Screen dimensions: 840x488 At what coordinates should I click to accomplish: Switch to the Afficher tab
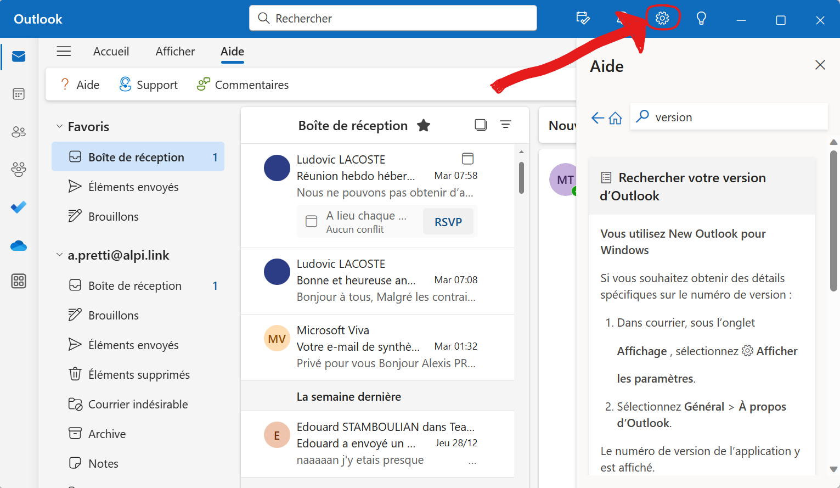(175, 52)
